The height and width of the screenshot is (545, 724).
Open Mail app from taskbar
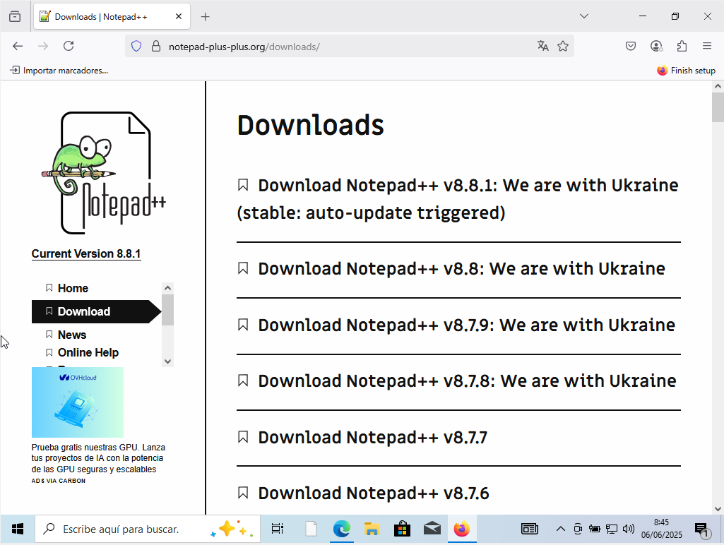432,529
